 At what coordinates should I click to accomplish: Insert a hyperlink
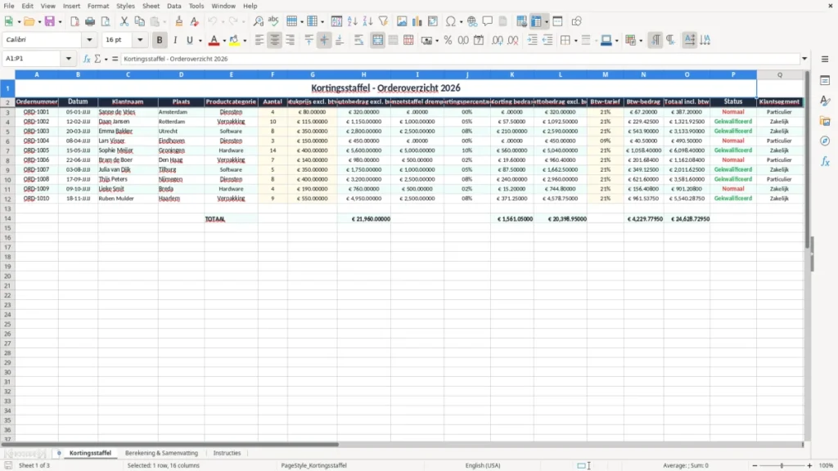472,21
